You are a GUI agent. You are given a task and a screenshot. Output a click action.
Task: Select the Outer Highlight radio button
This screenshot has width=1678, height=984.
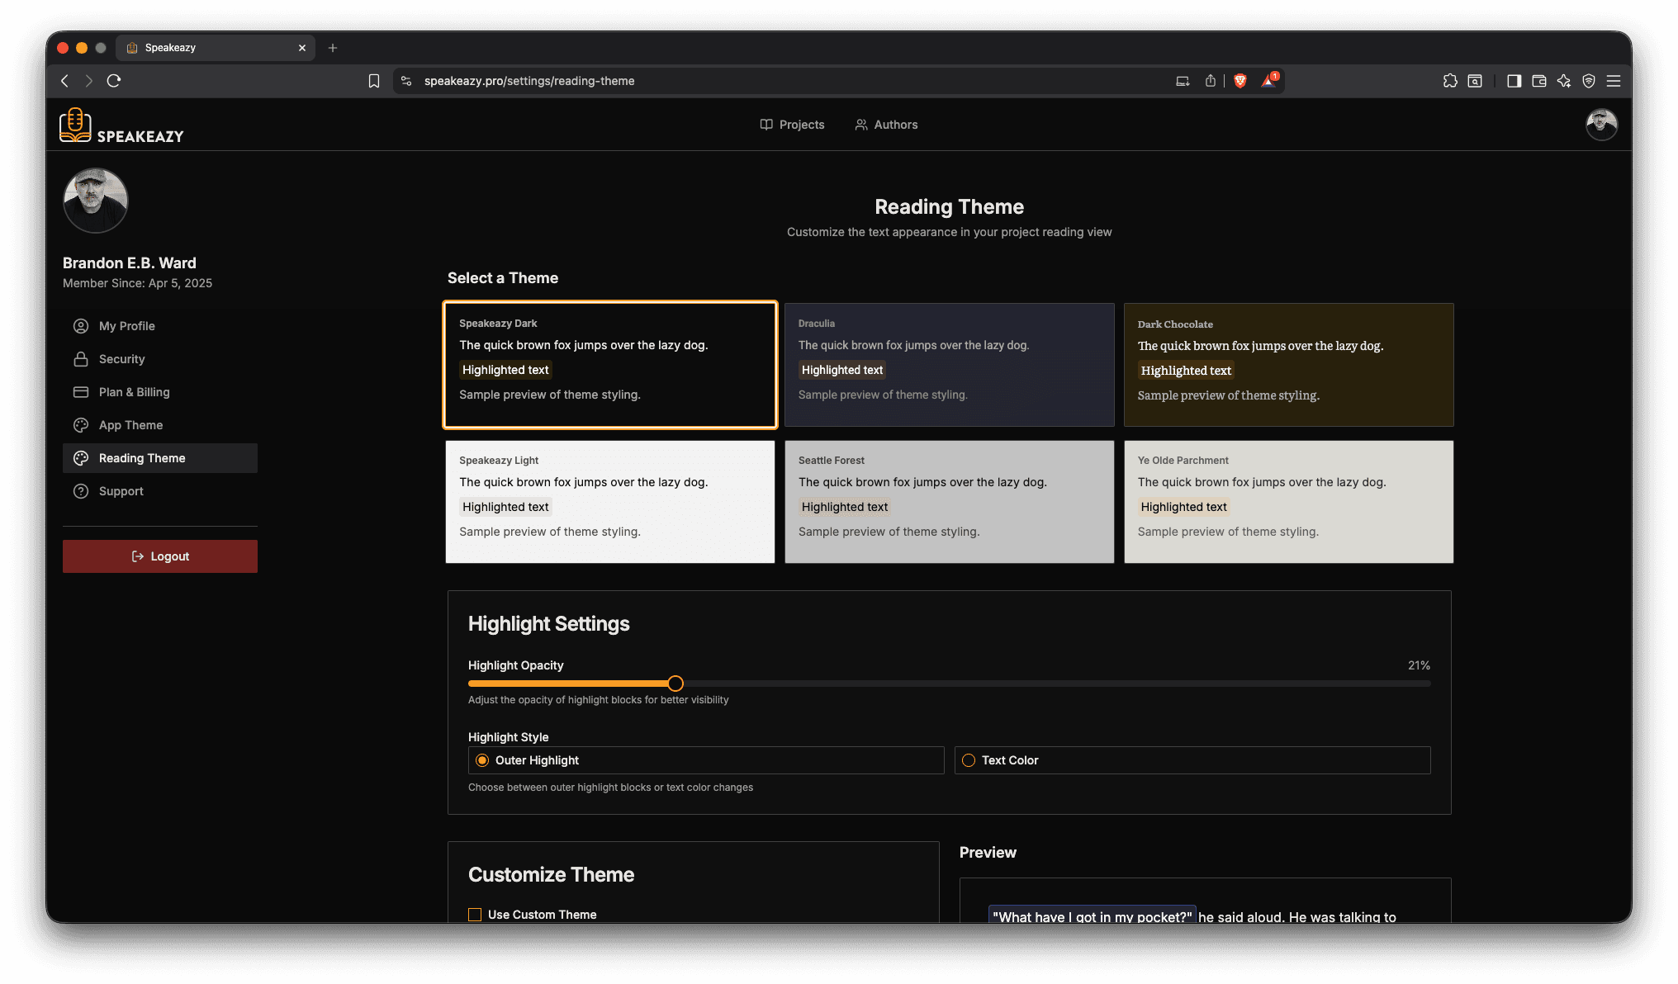coord(482,760)
